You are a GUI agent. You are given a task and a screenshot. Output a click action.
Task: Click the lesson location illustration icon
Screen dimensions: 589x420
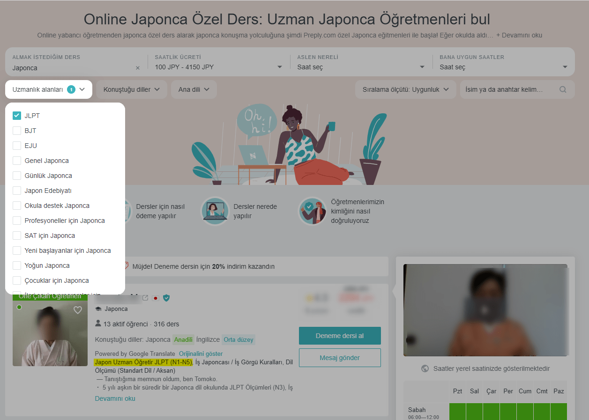pos(215,211)
